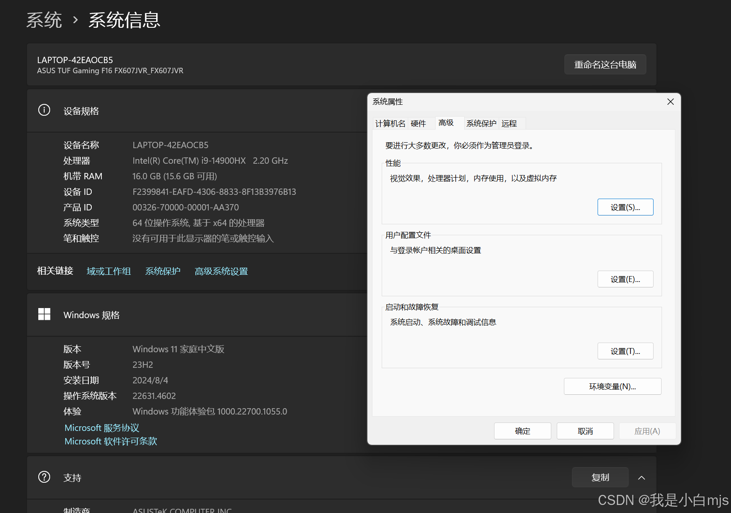731x513 pixels.
Task: Go back to 系统 breadcrumb
Action: point(44,20)
